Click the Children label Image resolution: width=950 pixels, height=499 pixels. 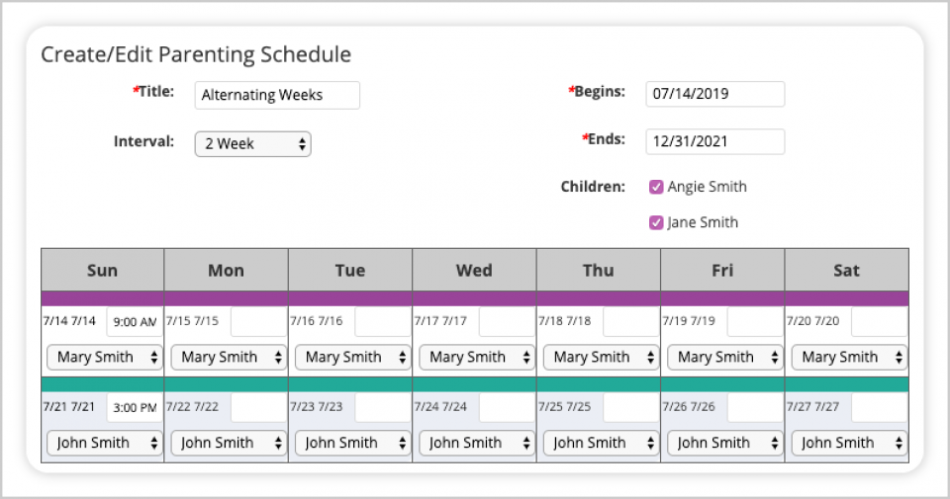coord(593,187)
